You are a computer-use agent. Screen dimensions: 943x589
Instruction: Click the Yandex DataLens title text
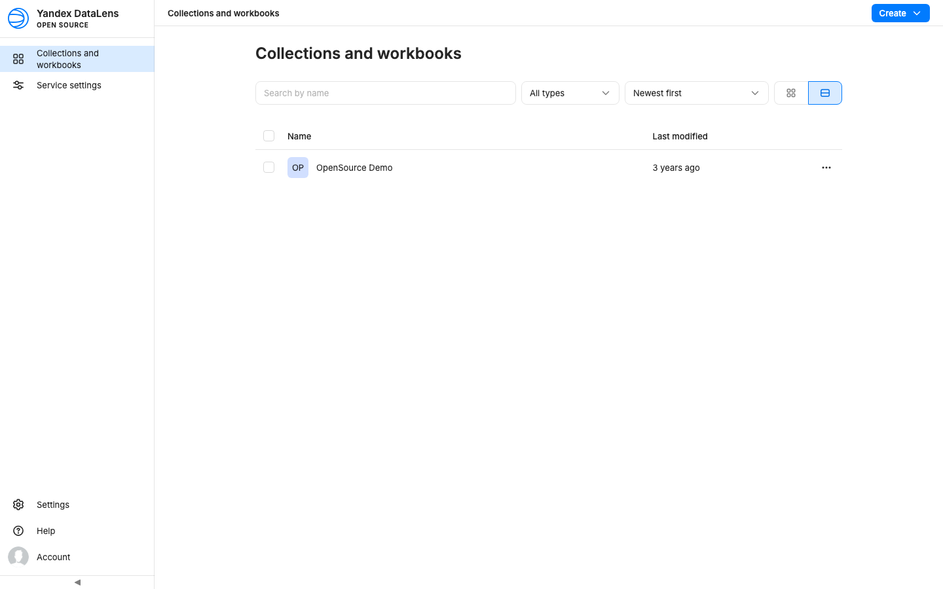pyautogui.click(x=77, y=13)
